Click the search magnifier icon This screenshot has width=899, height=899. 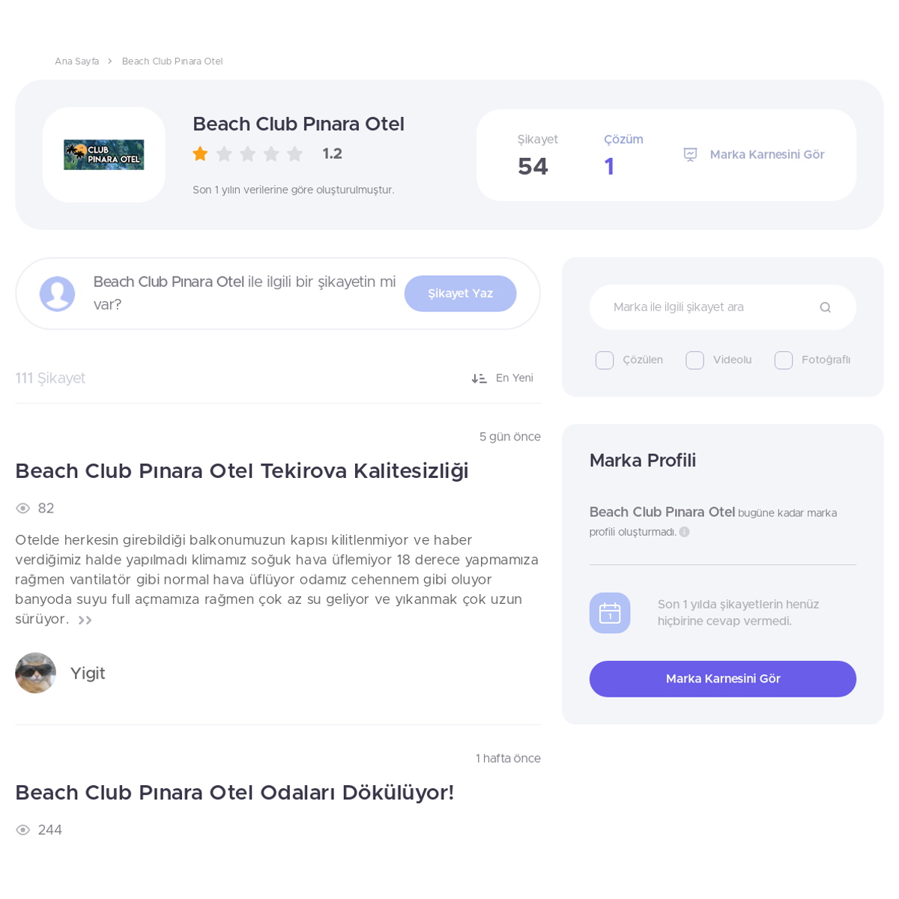825,307
